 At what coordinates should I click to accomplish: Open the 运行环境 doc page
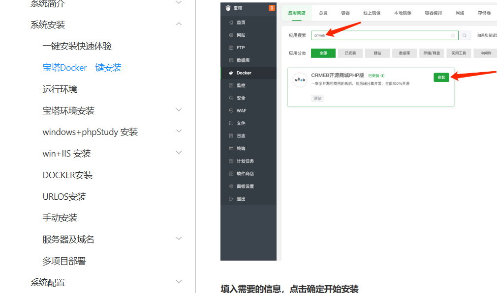pos(60,89)
